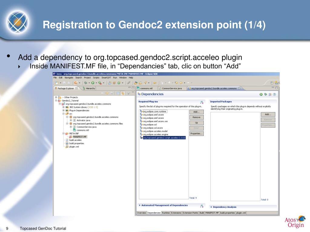310x232 pixels.
Task: Click the New Java Package toolbar icon
Action: point(114,83)
